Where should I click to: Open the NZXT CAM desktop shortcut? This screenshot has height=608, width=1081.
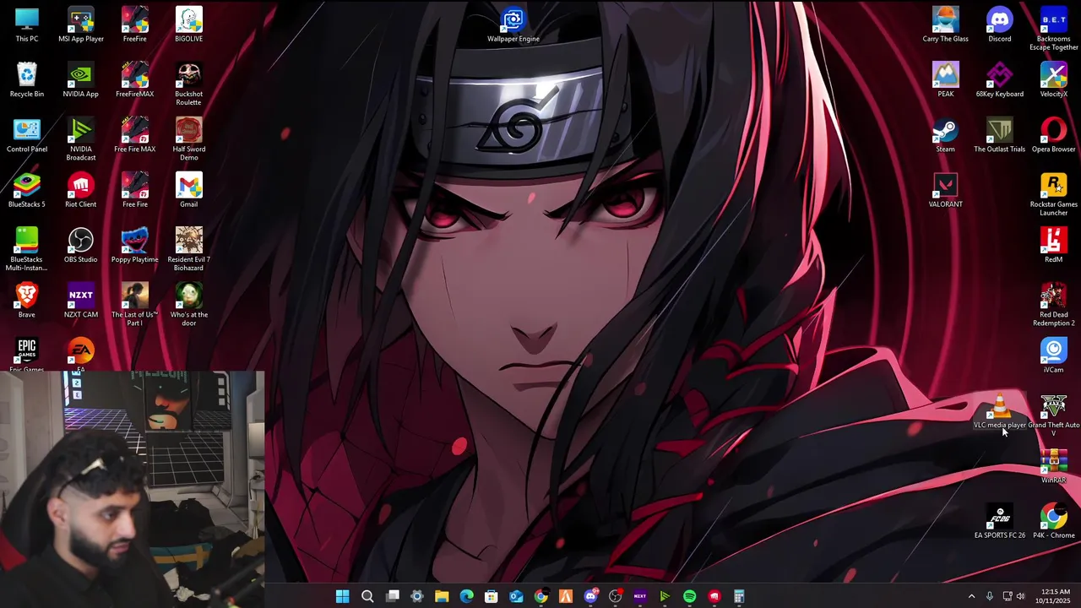(x=81, y=301)
